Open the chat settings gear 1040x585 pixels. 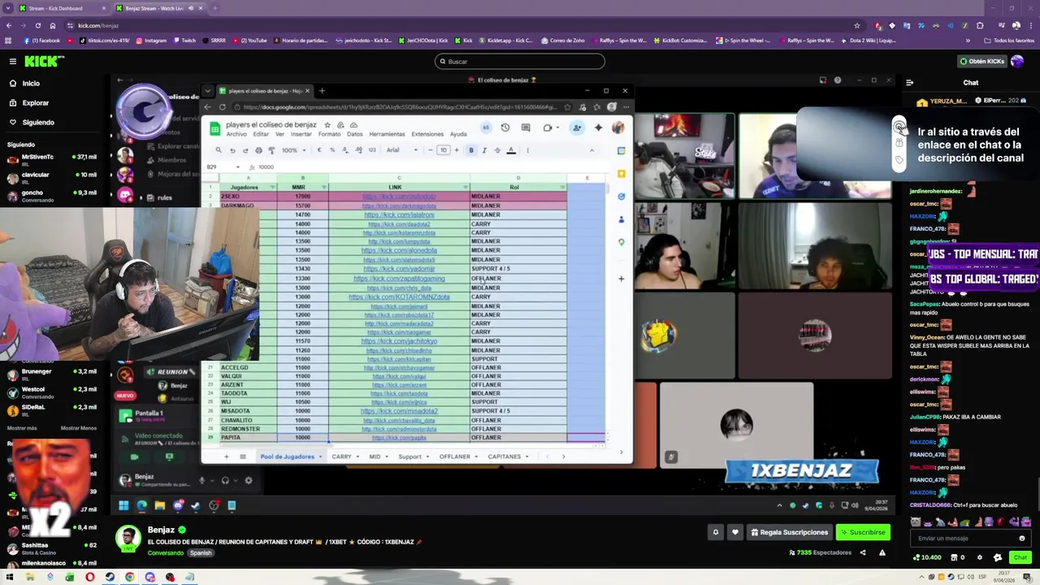point(979,557)
